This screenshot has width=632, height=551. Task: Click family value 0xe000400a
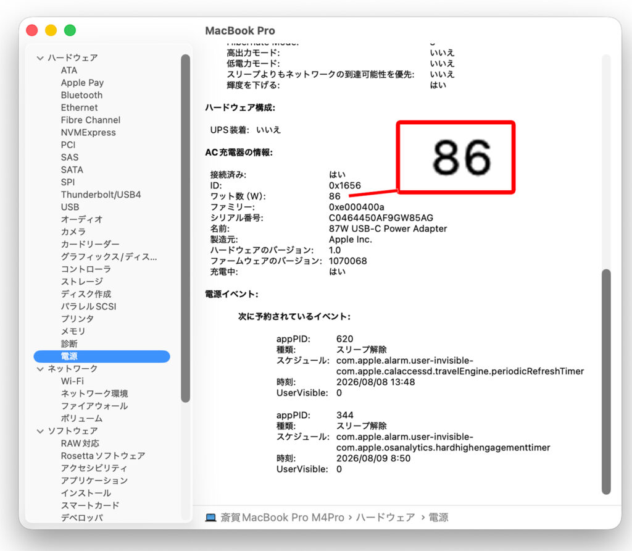coord(356,208)
